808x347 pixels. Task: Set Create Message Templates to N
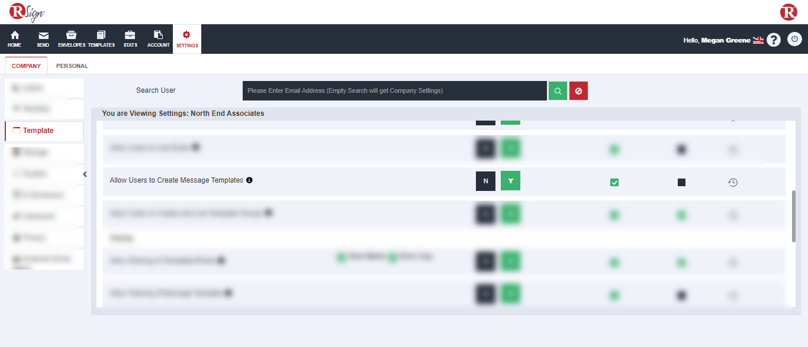[485, 181]
